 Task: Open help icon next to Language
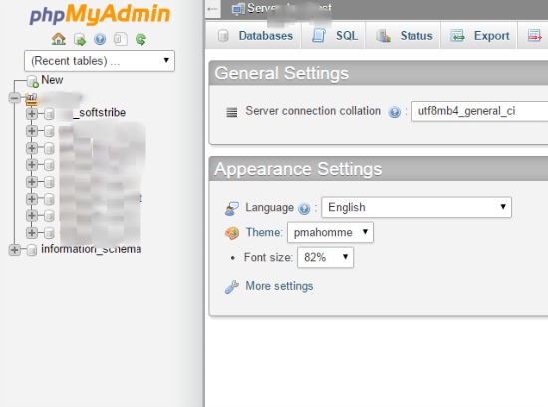[x=304, y=209]
